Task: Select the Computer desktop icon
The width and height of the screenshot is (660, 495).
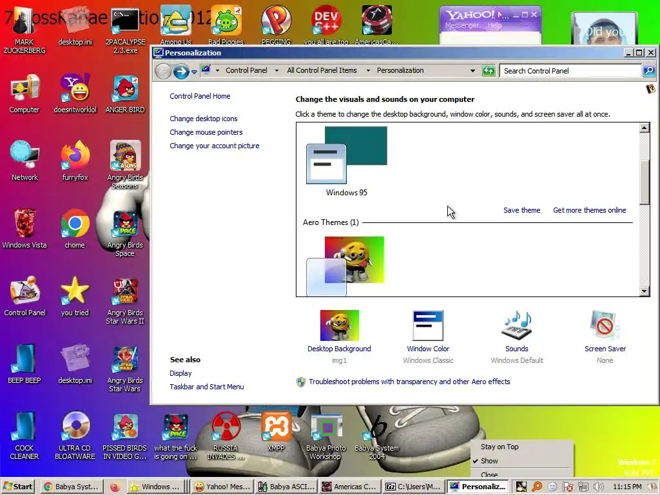Action: point(24,93)
